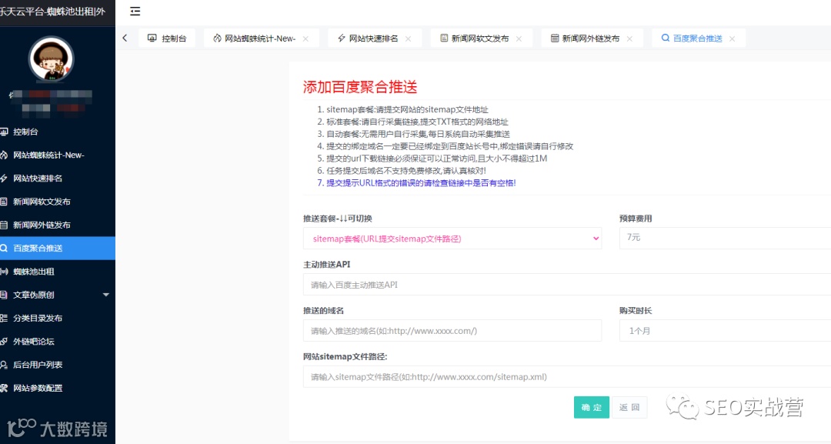Close the 网站快速排名 tab
831x444 pixels.
pos(408,38)
